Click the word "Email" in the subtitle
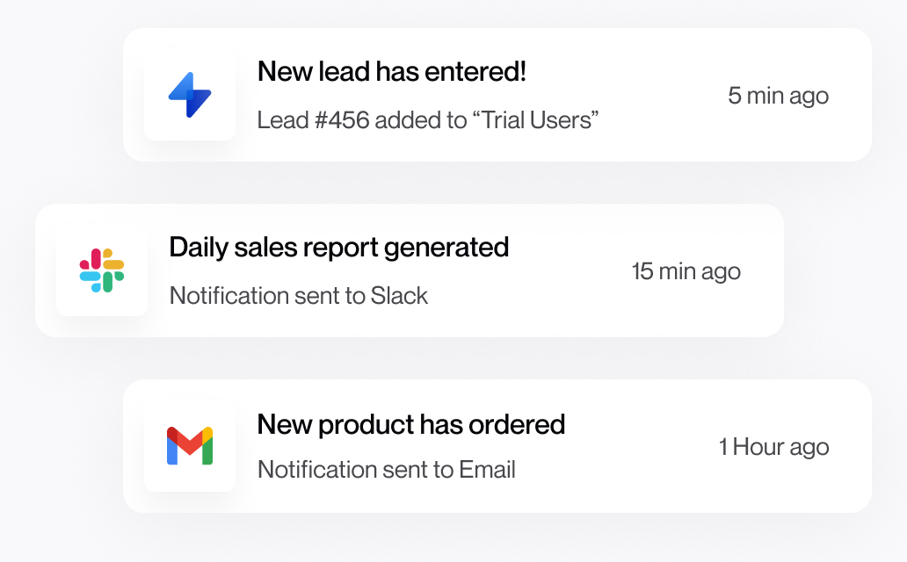Image resolution: width=907 pixels, height=562 pixels. [x=487, y=470]
